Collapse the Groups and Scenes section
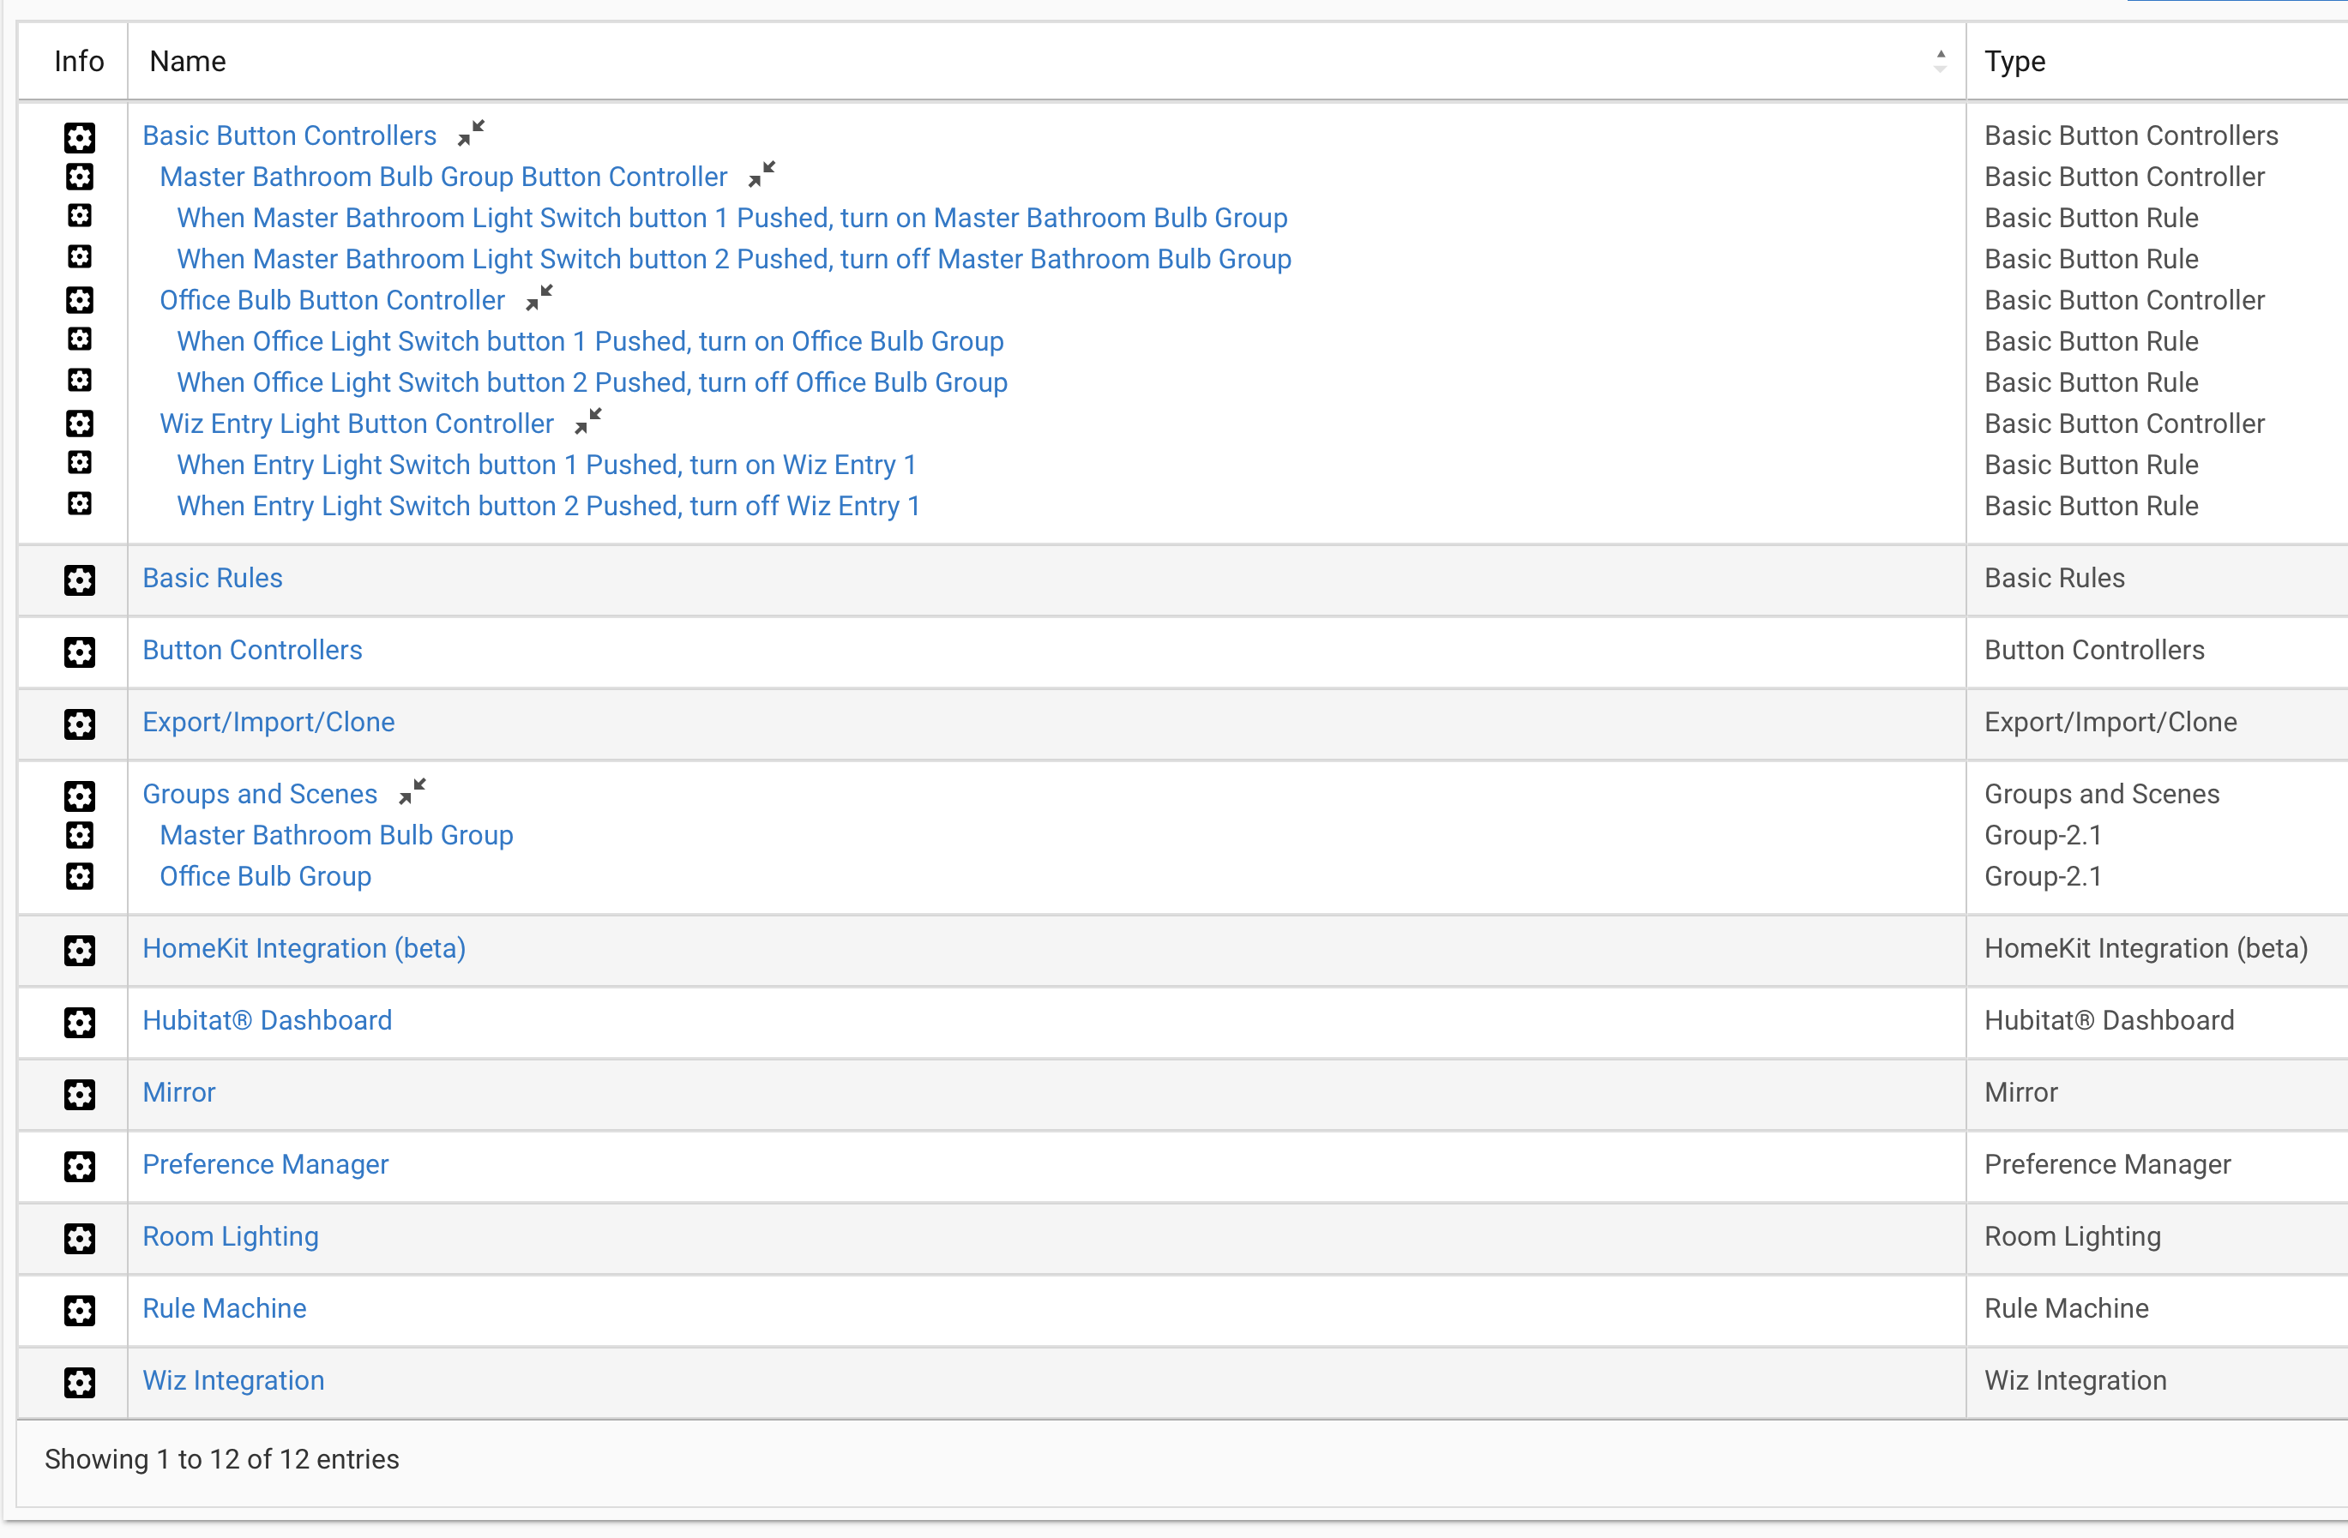The image size is (2348, 1538). coord(412,791)
